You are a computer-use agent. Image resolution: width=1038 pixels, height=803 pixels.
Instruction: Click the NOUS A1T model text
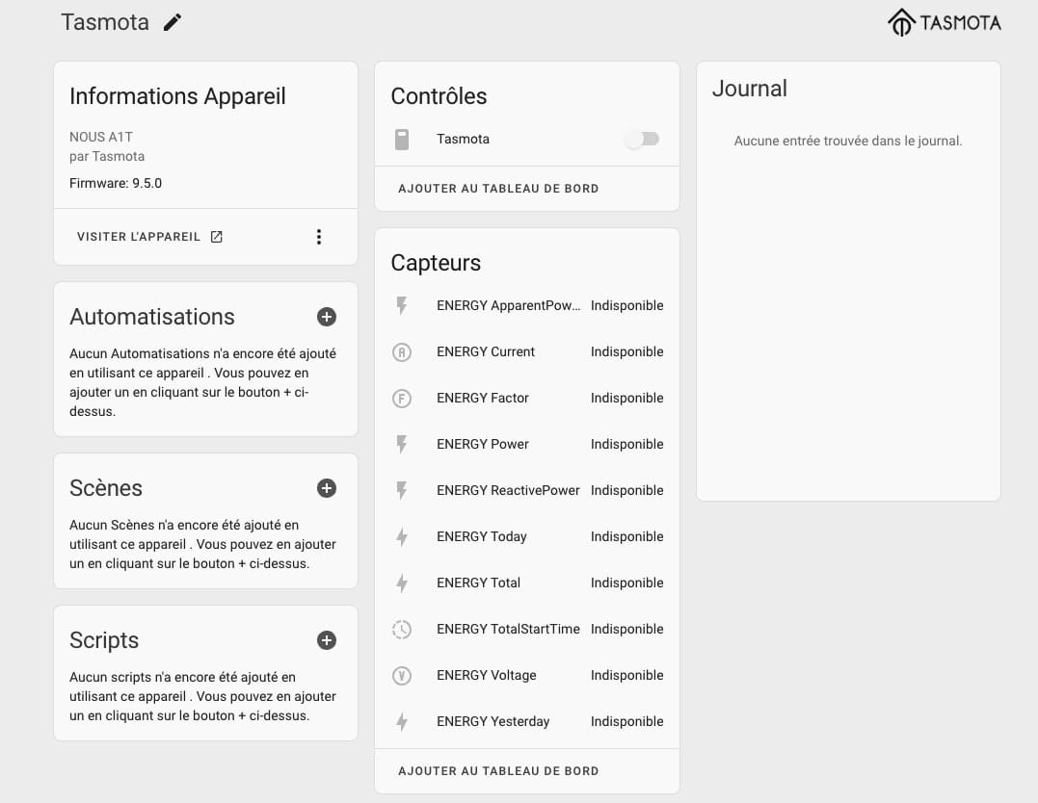[100, 137]
